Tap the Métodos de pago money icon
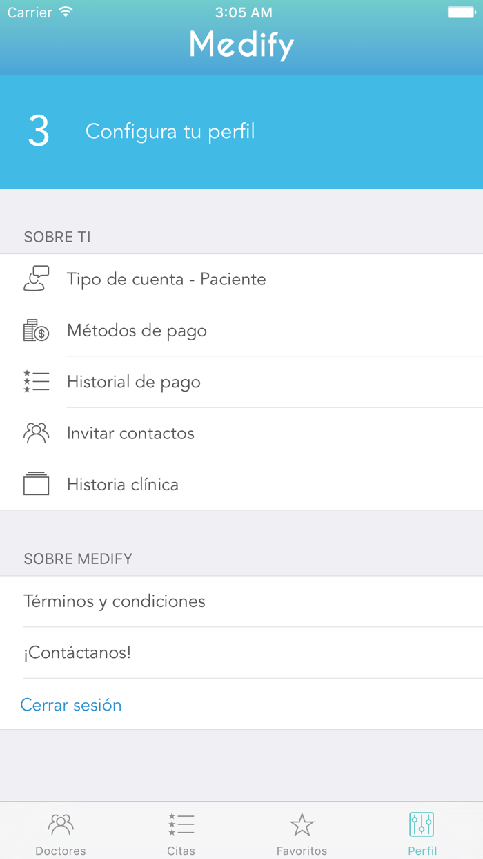The height and width of the screenshot is (859, 483). click(37, 330)
